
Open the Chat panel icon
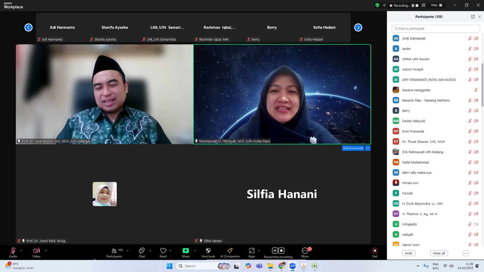[x=142, y=251]
